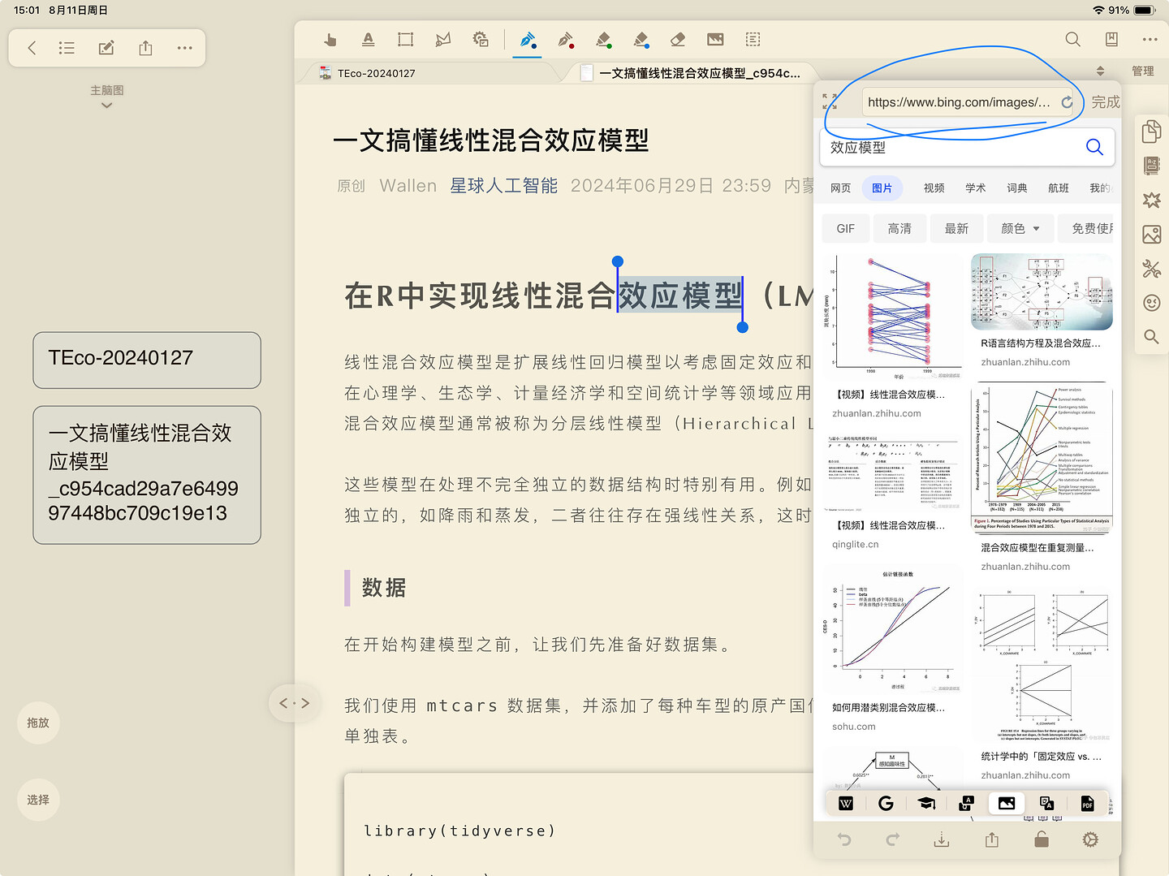Reload the Bing images page

coord(1067,102)
